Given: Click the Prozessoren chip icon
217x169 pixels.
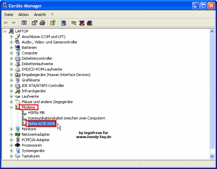Looking at the screenshot, I should coord(18,145).
